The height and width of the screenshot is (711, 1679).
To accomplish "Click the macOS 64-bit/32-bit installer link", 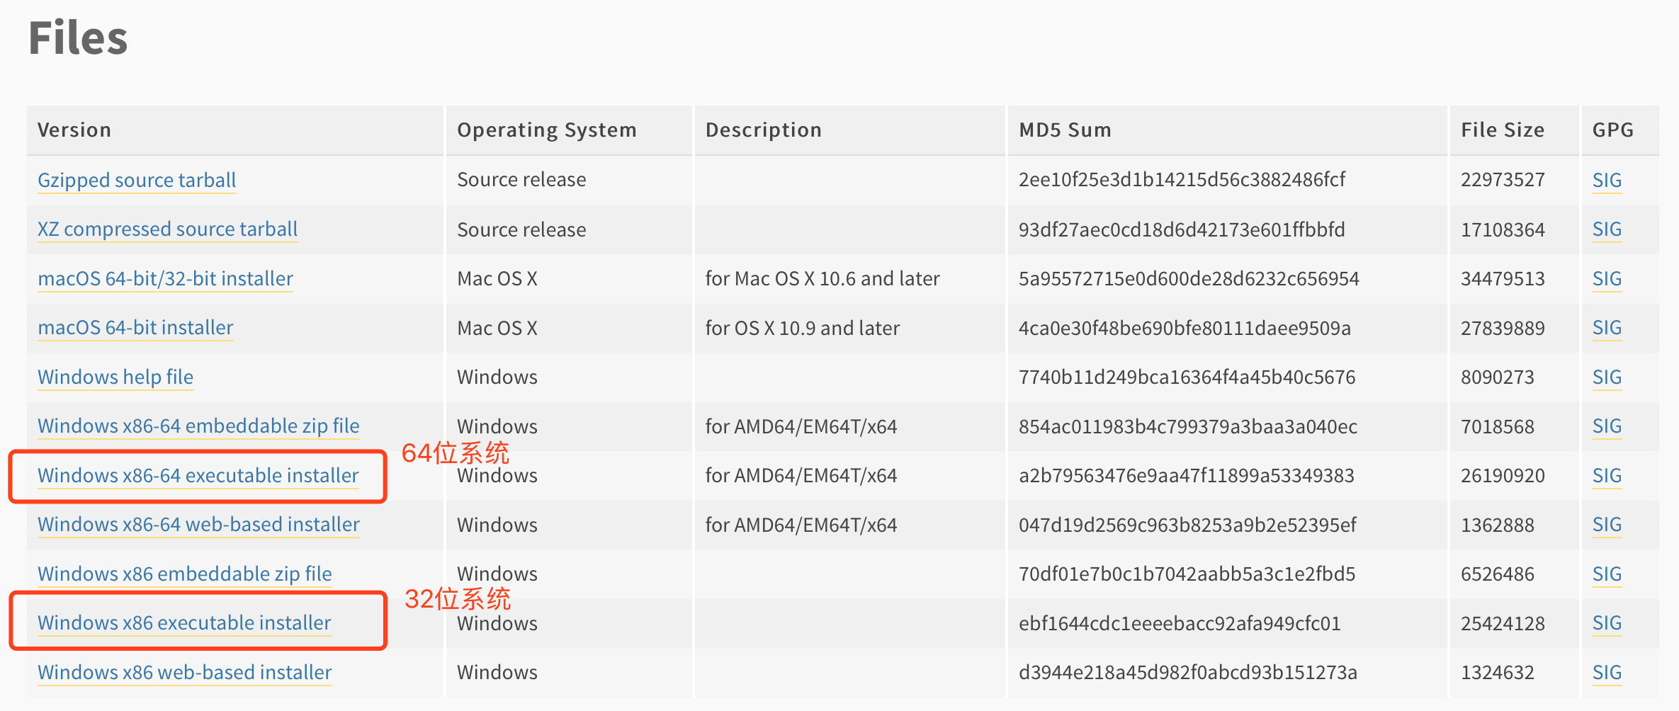I will 165,278.
